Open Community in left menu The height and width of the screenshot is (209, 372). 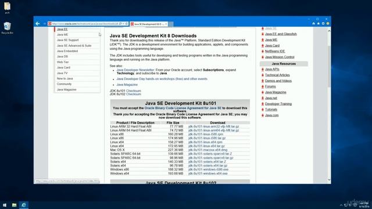[64, 84]
